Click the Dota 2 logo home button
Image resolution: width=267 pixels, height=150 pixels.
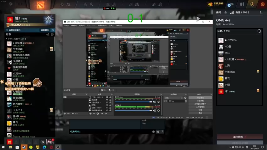[x=40, y=5]
